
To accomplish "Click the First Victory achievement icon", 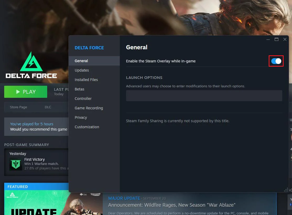I will (16, 164).
